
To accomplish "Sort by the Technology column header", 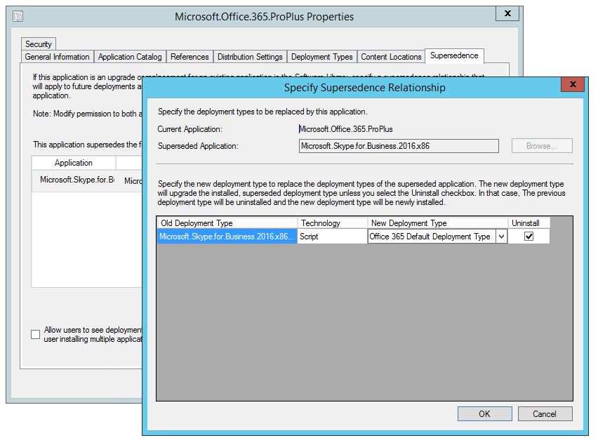I will (x=332, y=223).
